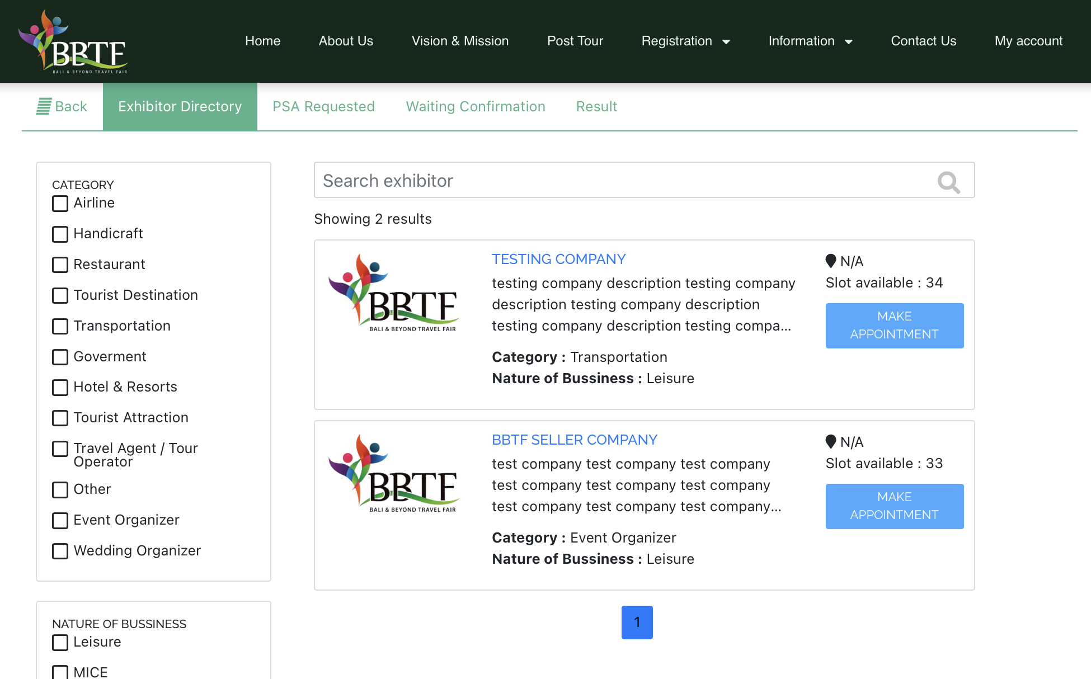Click the 'Showing 2 results' text
Image resolution: width=1091 pixels, height=679 pixels.
pos(373,219)
